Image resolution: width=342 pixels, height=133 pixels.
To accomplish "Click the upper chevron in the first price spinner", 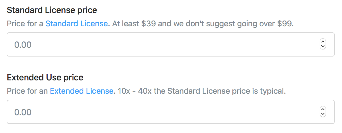I will (x=323, y=42).
